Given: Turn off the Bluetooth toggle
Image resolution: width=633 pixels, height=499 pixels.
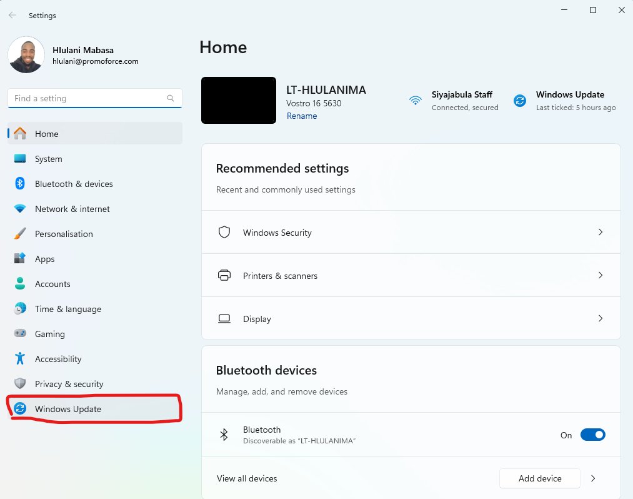Looking at the screenshot, I should point(592,435).
